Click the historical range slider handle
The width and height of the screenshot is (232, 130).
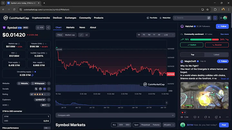(x=167, y=103)
